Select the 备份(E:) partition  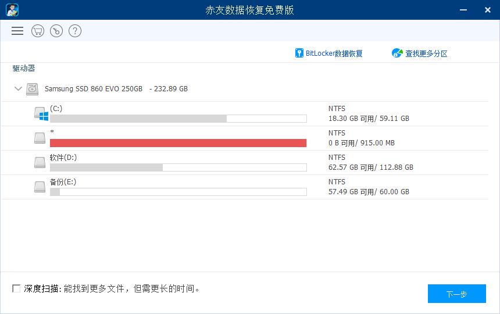pos(63,181)
